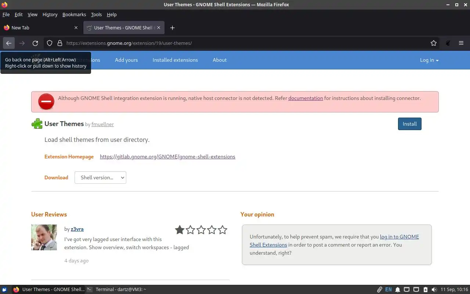Image resolution: width=470 pixels, height=294 pixels.
Task: Open the View menu
Action: (x=33, y=14)
